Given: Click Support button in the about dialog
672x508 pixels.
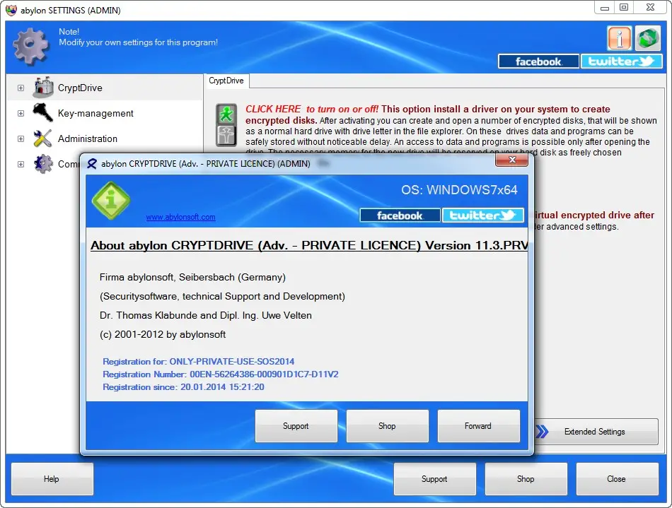Looking at the screenshot, I should [296, 426].
